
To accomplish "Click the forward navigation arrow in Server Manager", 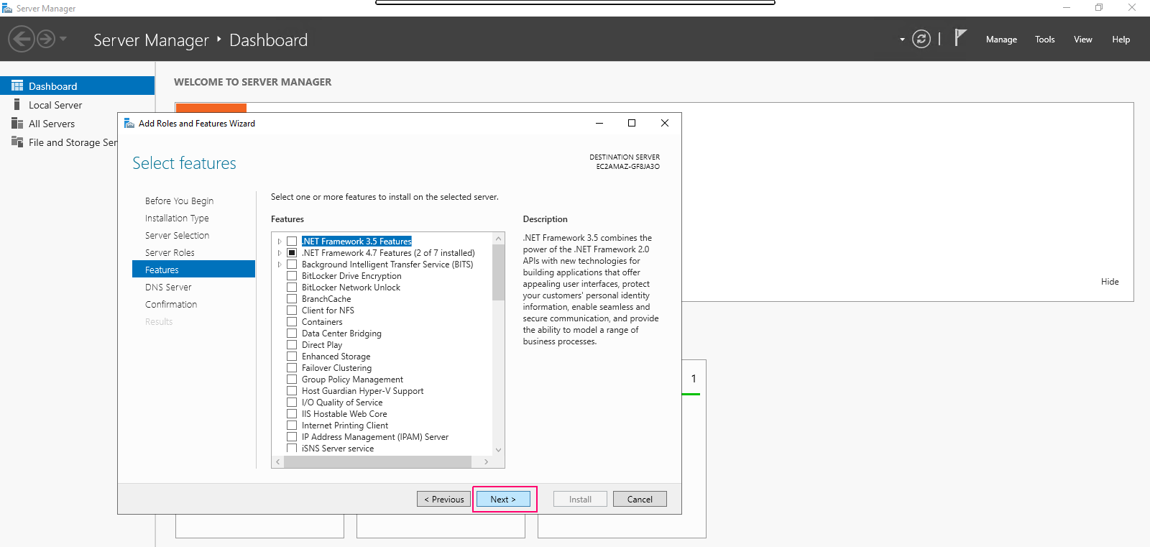I will [x=46, y=39].
